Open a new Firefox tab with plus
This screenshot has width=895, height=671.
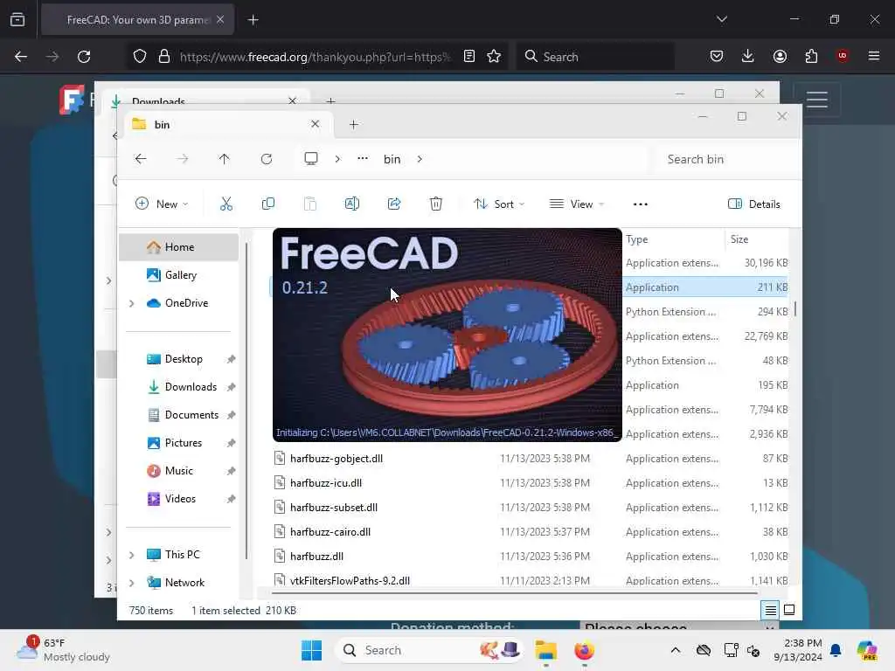(253, 20)
